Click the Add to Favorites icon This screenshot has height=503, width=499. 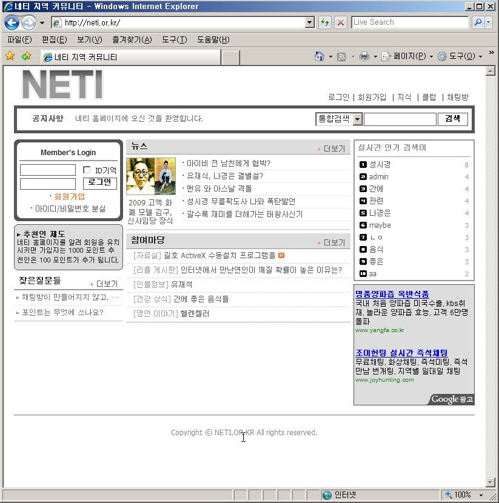coord(26,56)
